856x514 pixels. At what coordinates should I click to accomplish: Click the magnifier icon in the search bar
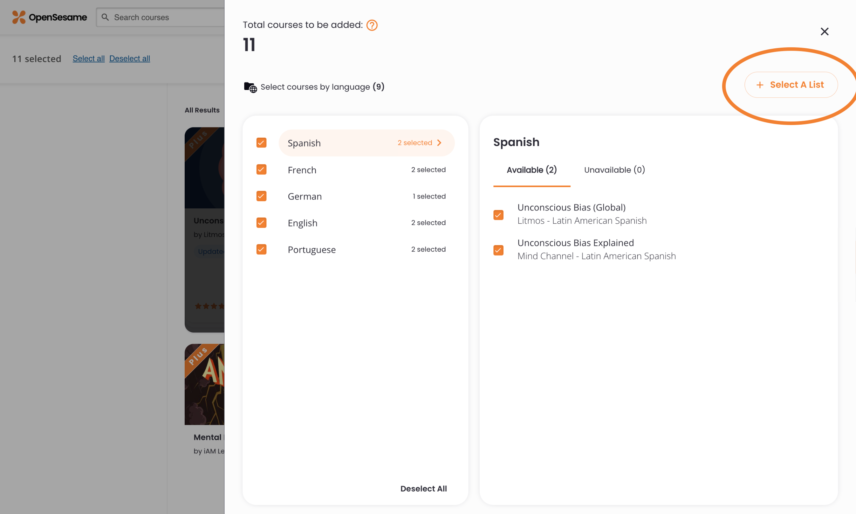point(105,17)
